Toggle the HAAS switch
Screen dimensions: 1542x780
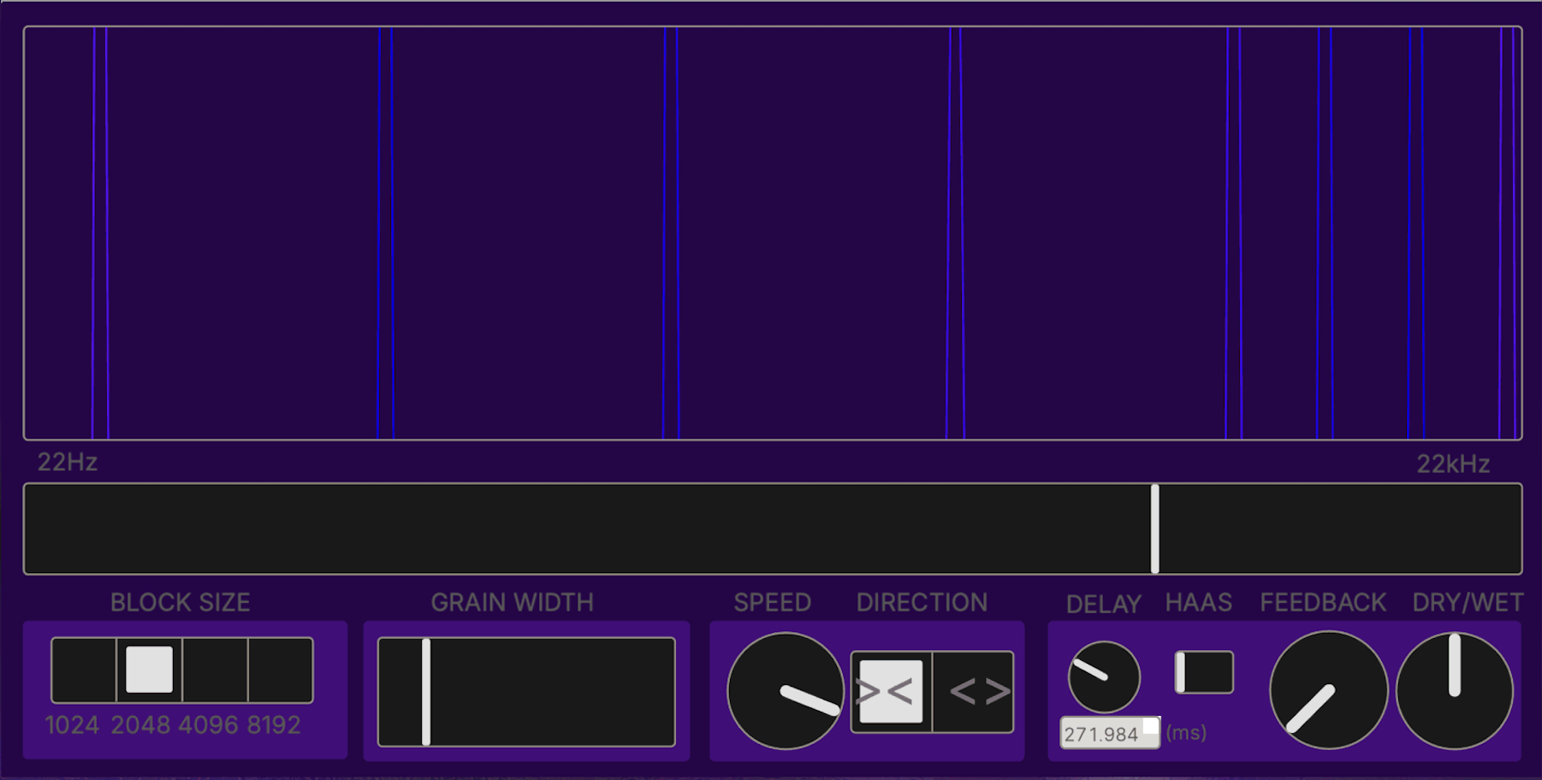1204,672
